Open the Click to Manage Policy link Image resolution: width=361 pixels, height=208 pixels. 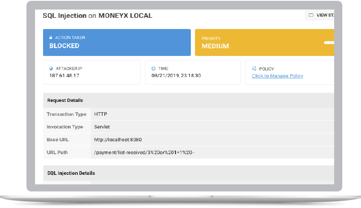[x=277, y=76]
